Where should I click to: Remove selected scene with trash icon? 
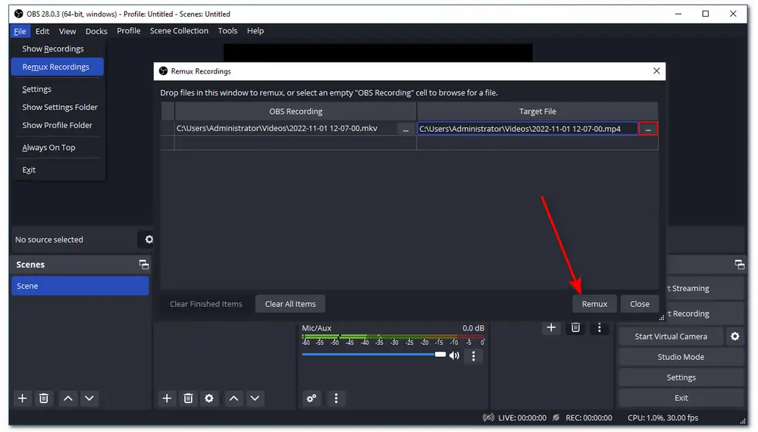point(43,398)
